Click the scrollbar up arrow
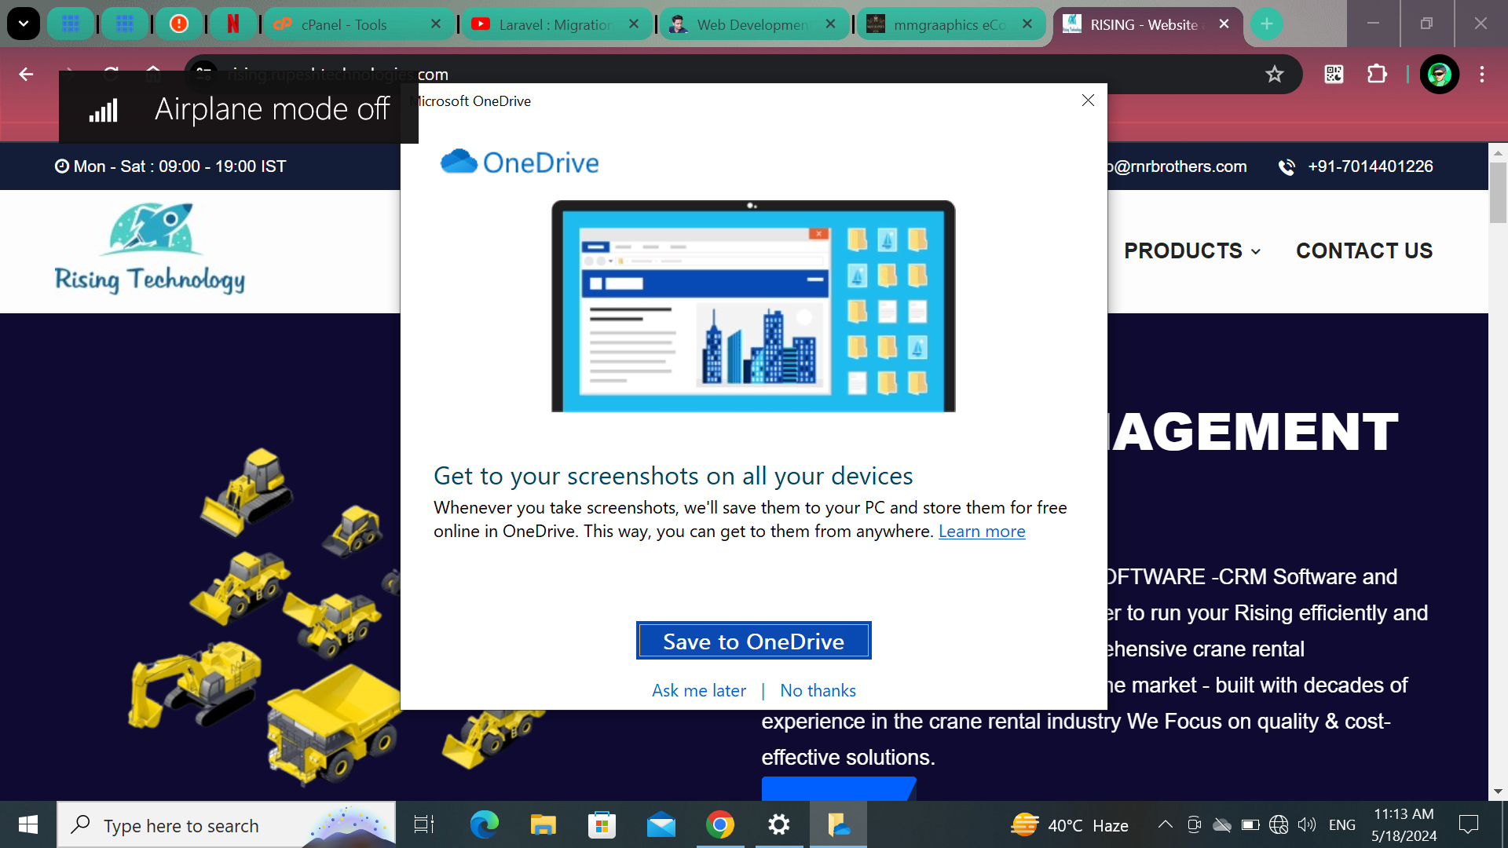Viewport: 1508px width, 848px height. (x=1498, y=153)
